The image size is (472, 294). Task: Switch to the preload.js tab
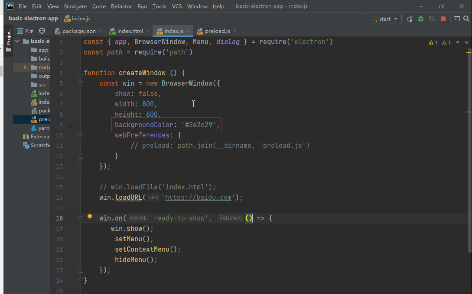[217, 31]
